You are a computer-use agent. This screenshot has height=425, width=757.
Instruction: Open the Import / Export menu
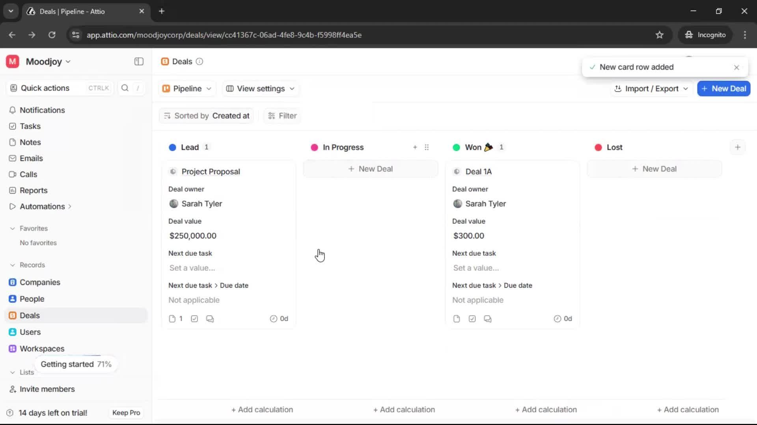(651, 89)
